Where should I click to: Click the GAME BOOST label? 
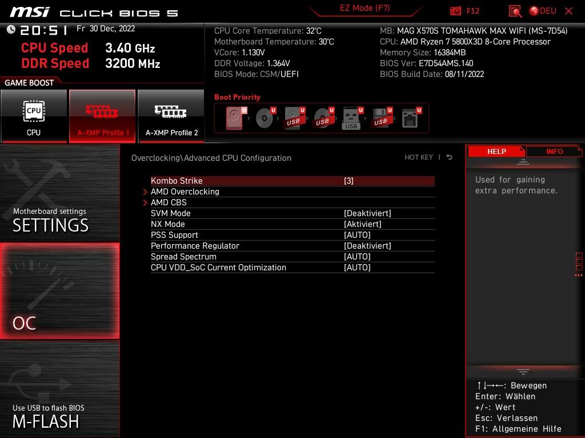(29, 83)
